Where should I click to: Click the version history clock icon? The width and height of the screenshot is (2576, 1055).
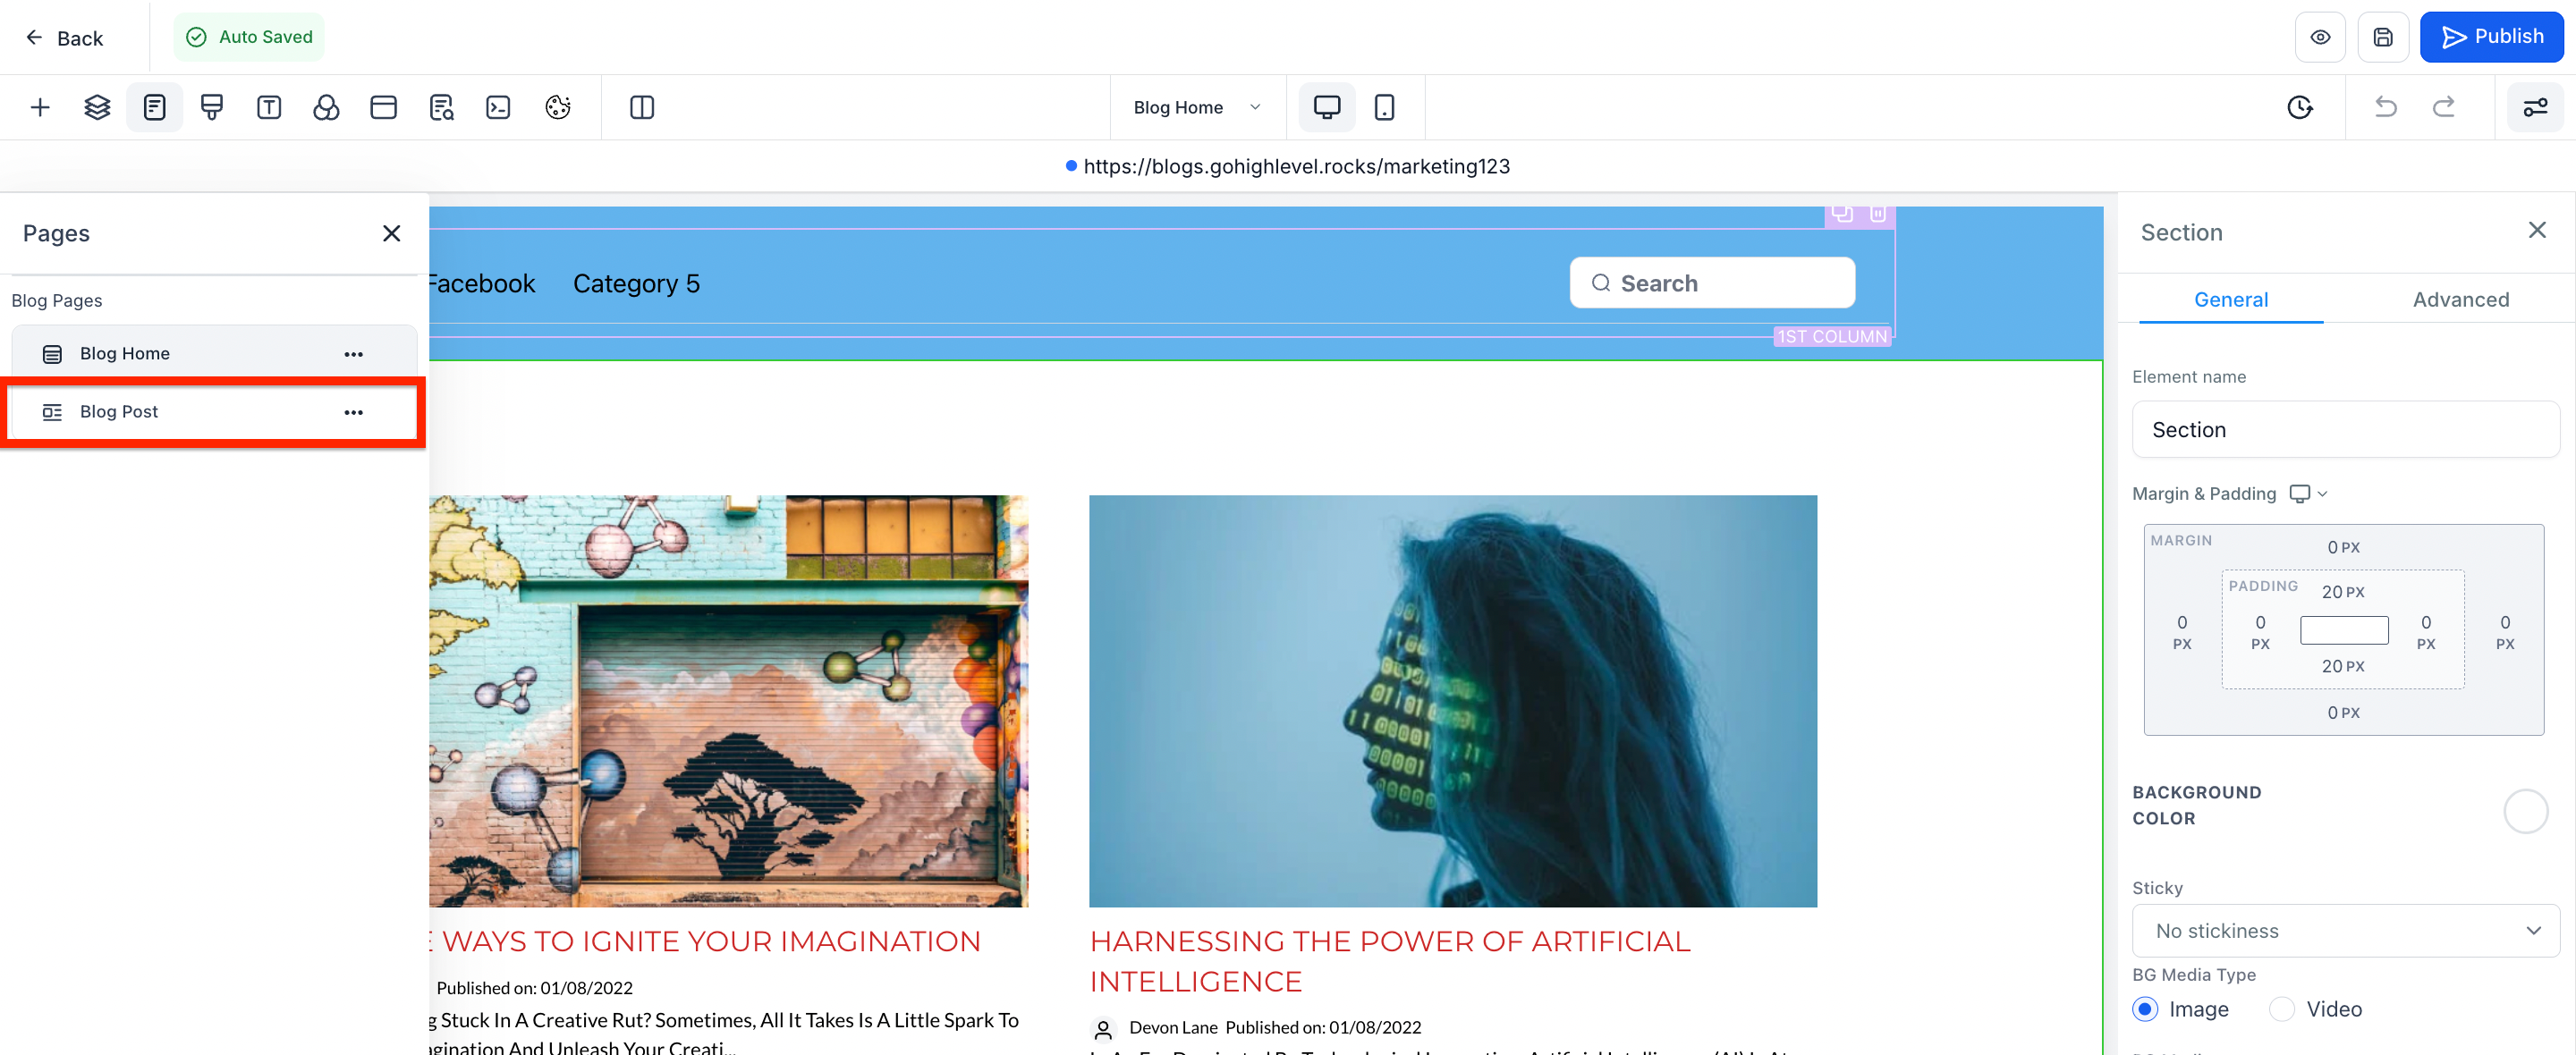click(x=2300, y=107)
